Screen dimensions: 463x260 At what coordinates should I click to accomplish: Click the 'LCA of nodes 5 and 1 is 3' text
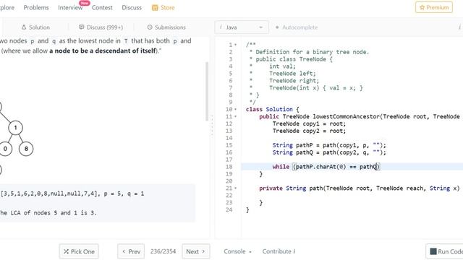pyautogui.click(x=53, y=213)
